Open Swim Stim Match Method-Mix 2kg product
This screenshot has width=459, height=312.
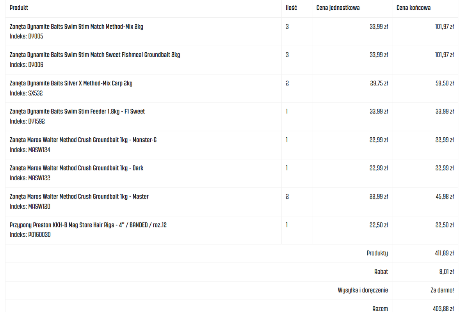[76, 27]
